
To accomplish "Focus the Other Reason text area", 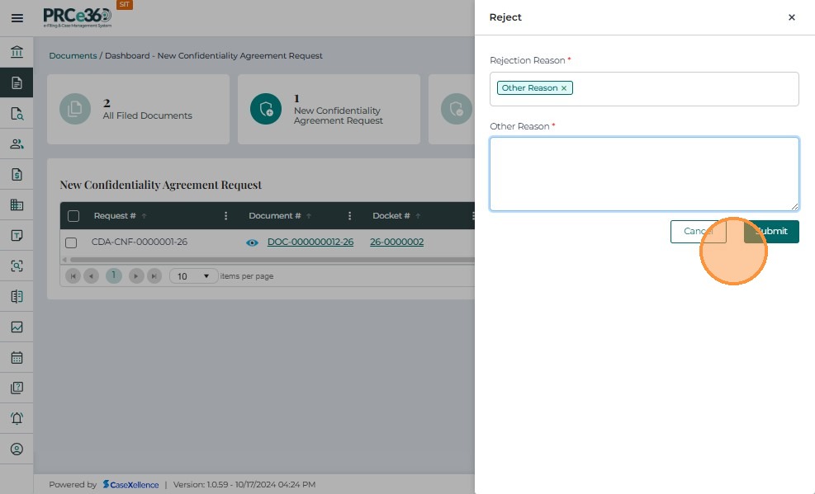I will (644, 174).
